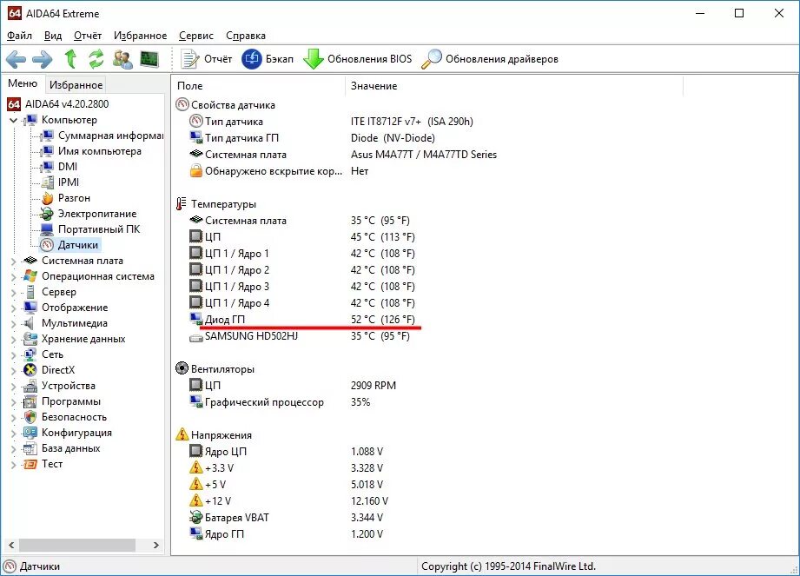This screenshot has height=576, width=800.
Task: Click the Поле column header
Action: [x=259, y=86]
